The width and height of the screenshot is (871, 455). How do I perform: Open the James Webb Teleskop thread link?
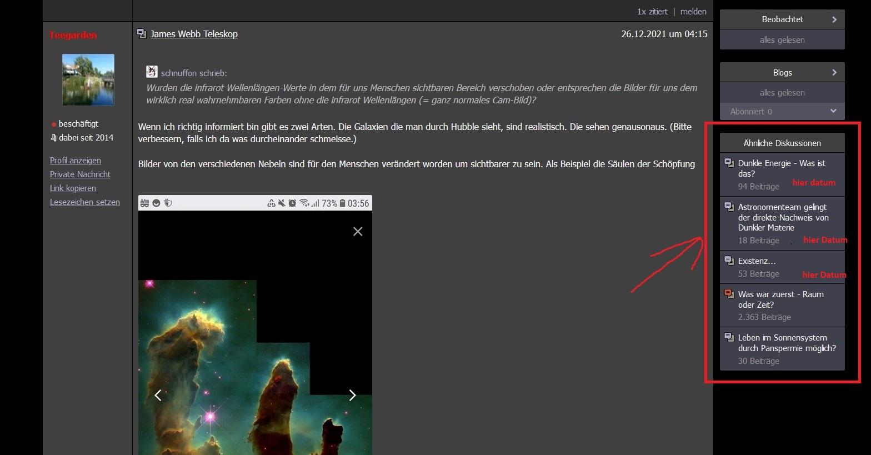[x=194, y=34]
